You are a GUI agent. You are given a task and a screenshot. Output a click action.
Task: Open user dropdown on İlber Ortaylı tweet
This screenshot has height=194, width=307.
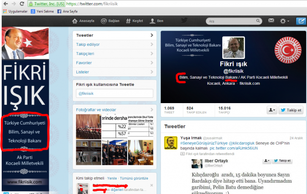(x=266, y=161)
